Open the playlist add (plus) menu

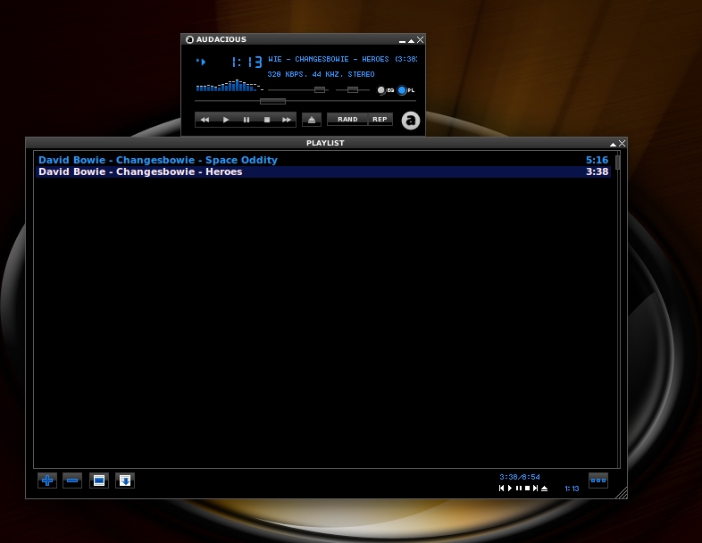[x=47, y=480]
